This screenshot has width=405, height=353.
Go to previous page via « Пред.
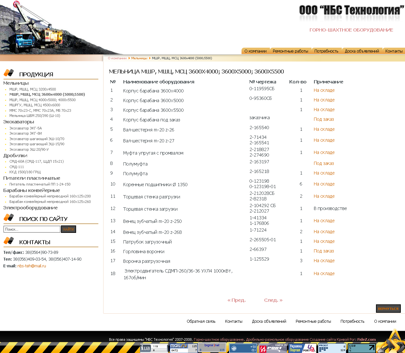[x=237, y=300]
